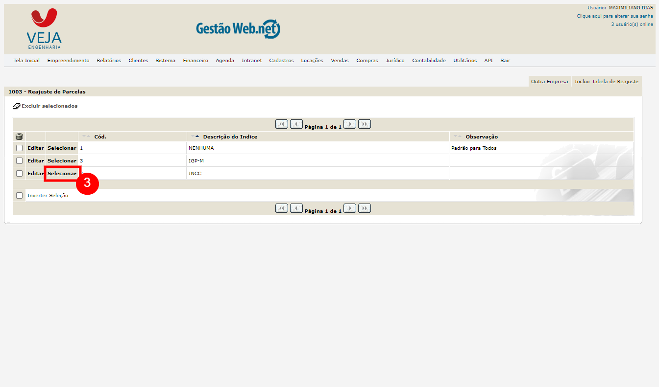The height and width of the screenshot is (387, 659).
Task: Jump to last page using top pagination
Action: 365,124
